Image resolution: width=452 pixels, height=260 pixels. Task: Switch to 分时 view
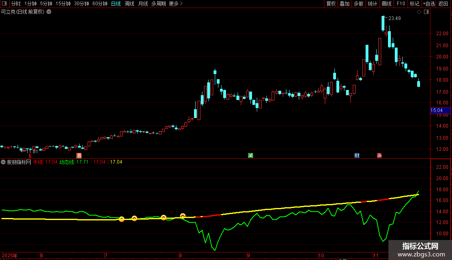pos(16,4)
